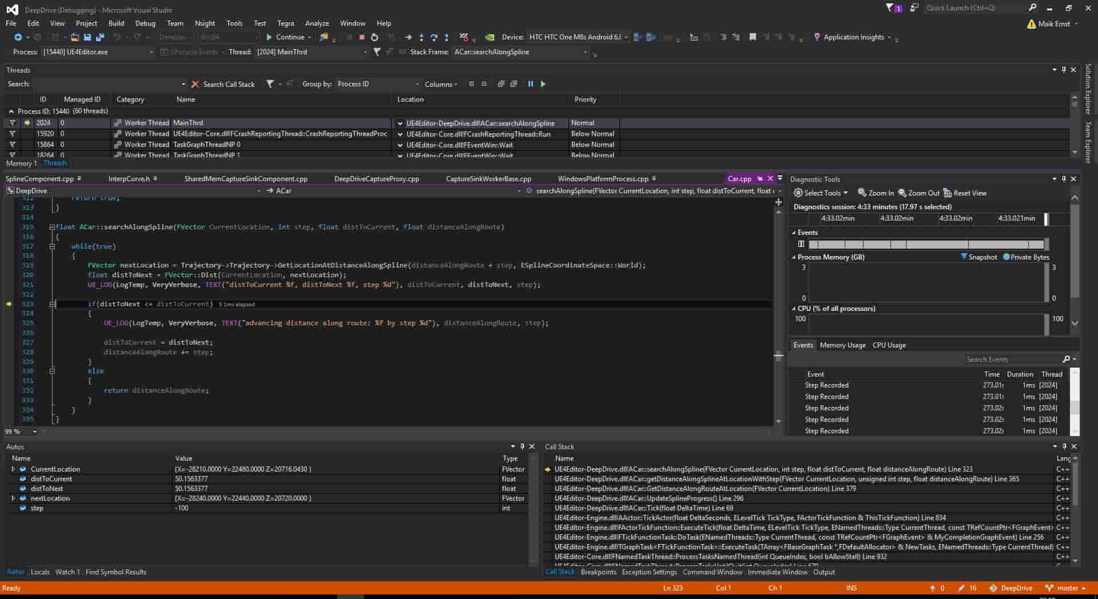Open the Nsight menu
Viewport: 1098px width, 599px height.
(x=205, y=23)
